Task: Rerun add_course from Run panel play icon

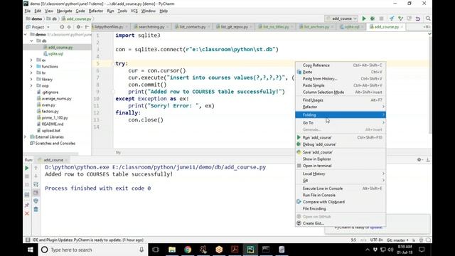Action: coord(27,168)
